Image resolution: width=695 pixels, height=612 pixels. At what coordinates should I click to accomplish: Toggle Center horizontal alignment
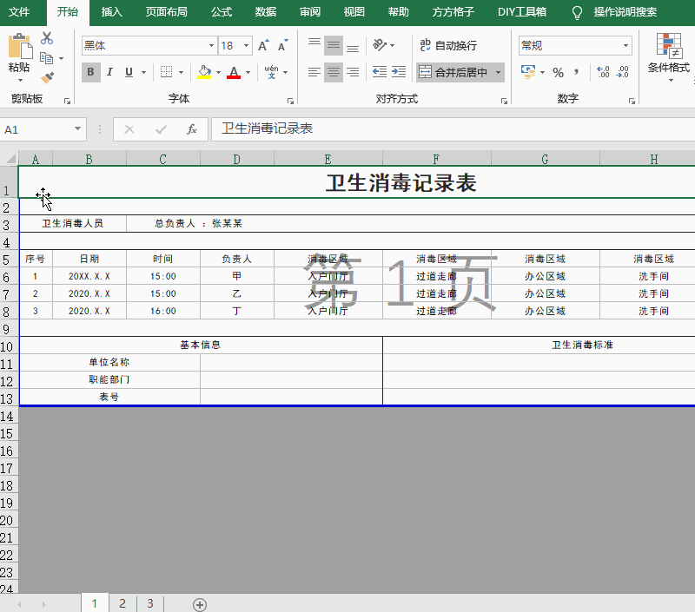point(334,72)
